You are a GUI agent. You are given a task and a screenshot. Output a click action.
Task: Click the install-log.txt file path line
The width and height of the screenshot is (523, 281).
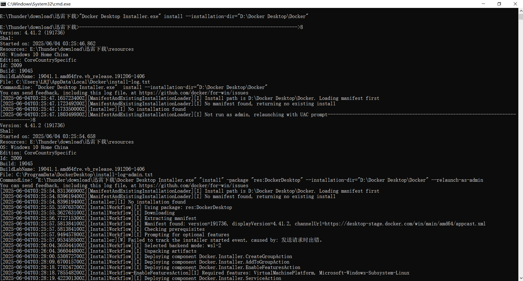click(75, 82)
